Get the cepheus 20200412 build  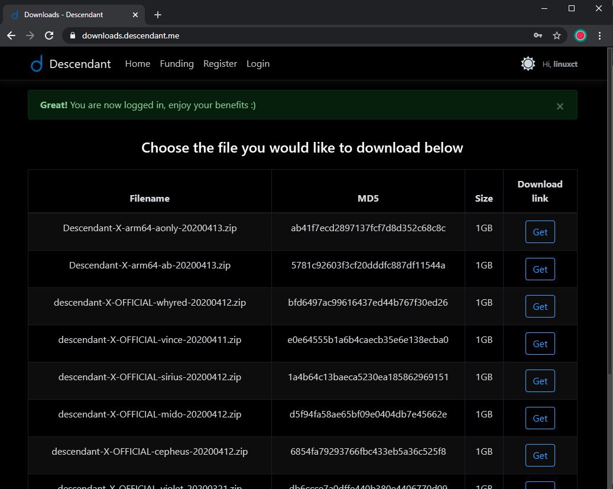(x=540, y=455)
